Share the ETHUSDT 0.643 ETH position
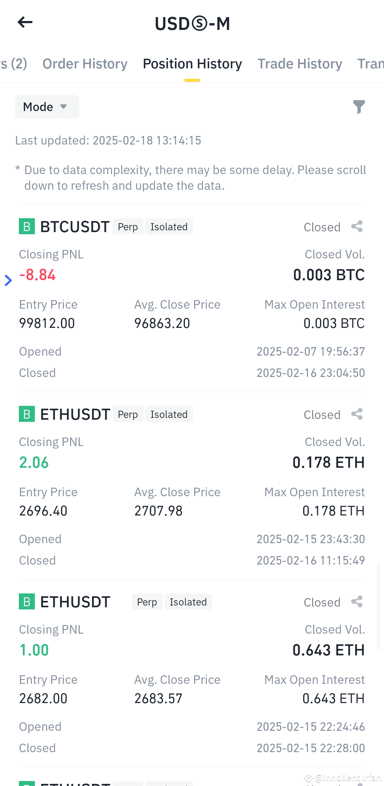 (357, 602)
